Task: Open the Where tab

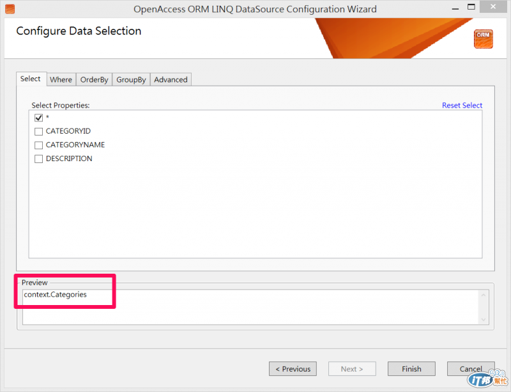Action: tap(61, 80)
